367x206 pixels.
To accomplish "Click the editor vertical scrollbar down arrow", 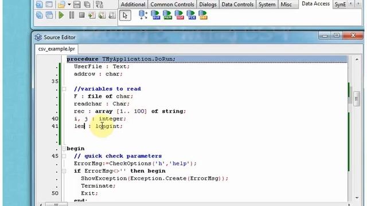I will click(357, 197).
